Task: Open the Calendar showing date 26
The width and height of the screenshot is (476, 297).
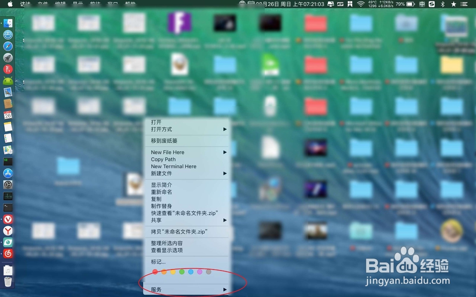Action: tap(8, 115)
